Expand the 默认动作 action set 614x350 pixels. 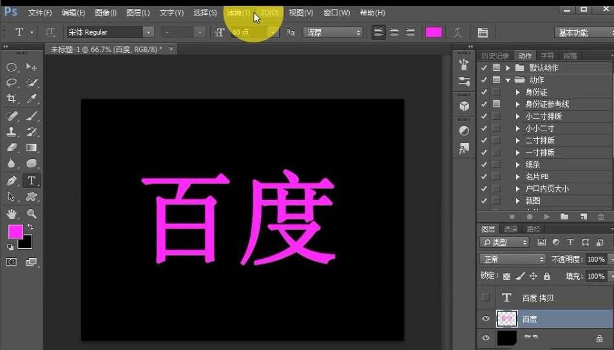click(508, 68)
